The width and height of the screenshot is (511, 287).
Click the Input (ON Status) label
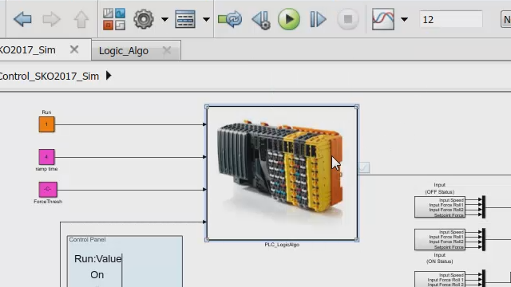440,258
